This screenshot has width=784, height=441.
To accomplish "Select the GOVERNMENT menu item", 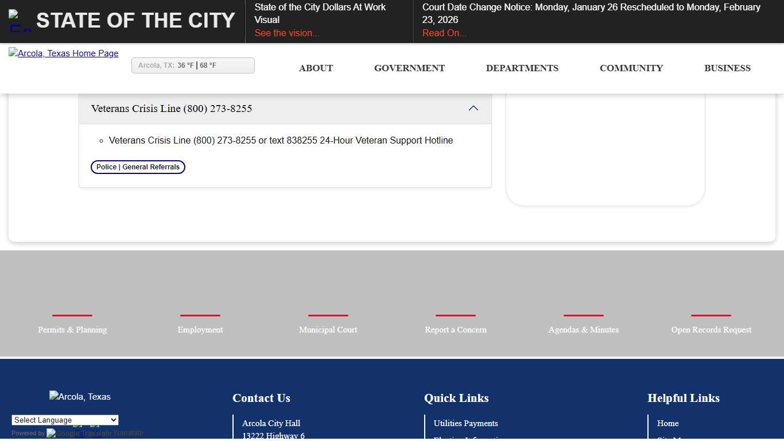I will pyautogui.click(x=409, y=68).
